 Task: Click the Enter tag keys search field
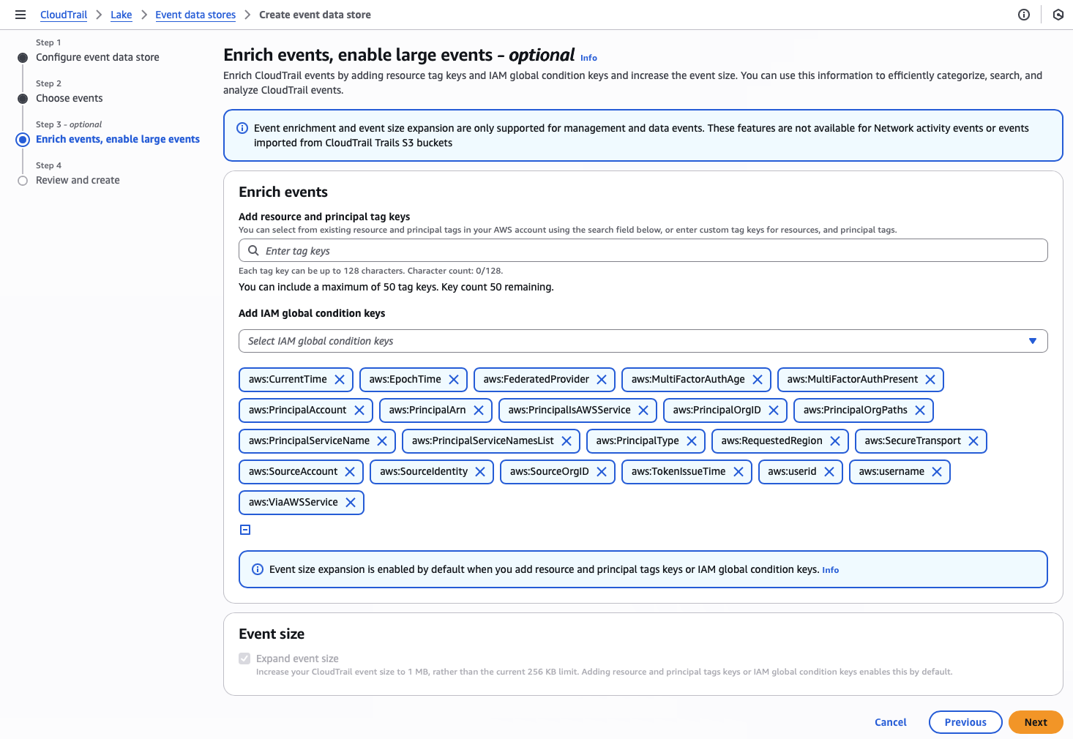643,251
